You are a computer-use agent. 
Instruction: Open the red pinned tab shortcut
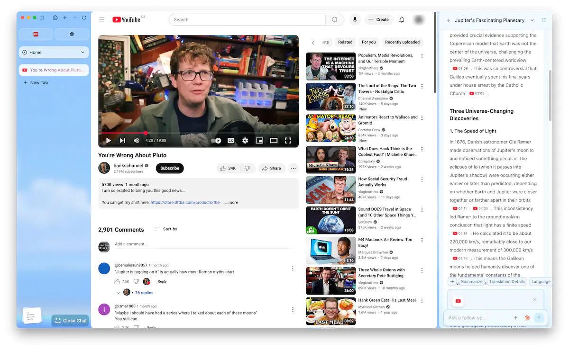tap(36, 34)
